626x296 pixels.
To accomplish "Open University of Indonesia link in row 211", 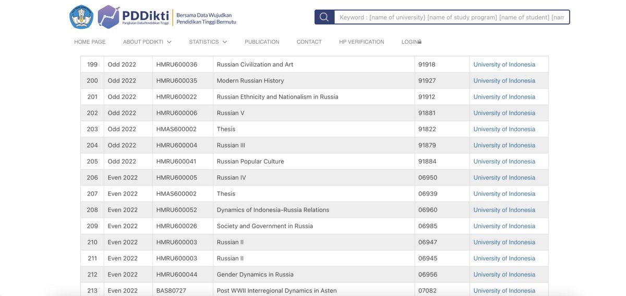I will (x=504, y=258).
